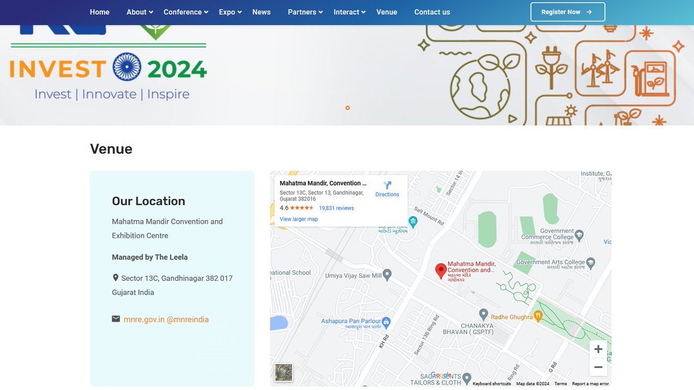Click the Sagar Gents Tailors label
Image resolution: width=694 pixels, height=390 pixels.
pos(436,379)
